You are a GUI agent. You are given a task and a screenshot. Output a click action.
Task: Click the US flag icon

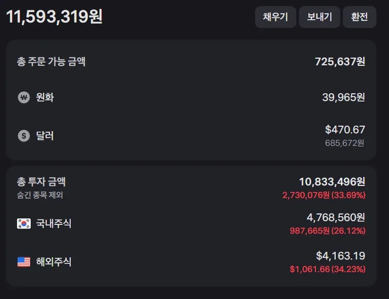click(x=24, y=262)
